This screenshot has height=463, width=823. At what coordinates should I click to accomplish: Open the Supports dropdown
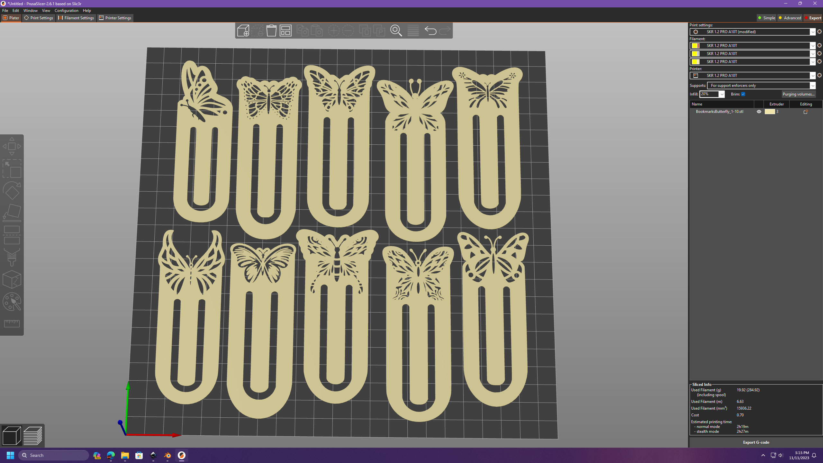point(812,86)
